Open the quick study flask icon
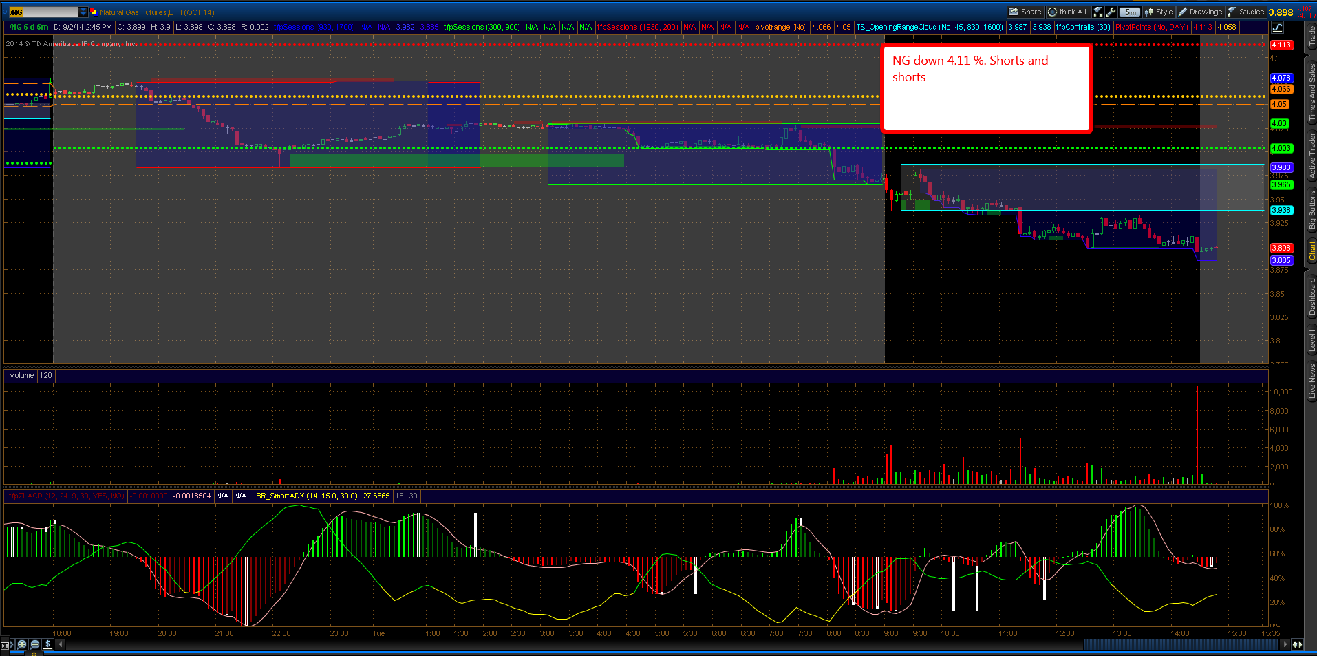The width and height of the screenshot is (1317, 656). (x=1098, y=12)
